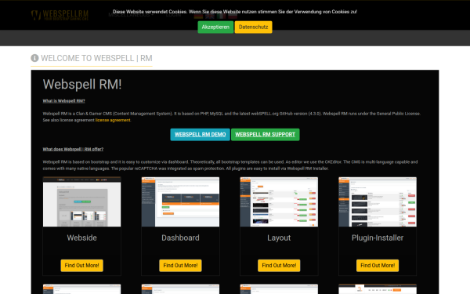
Task: Click the 'What is Webspell RM?' heading
Action: tap(64, 101)
